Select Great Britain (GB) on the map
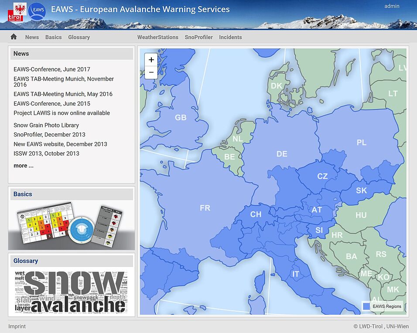This screenshot has width=417, height=333. pos(181,118)
